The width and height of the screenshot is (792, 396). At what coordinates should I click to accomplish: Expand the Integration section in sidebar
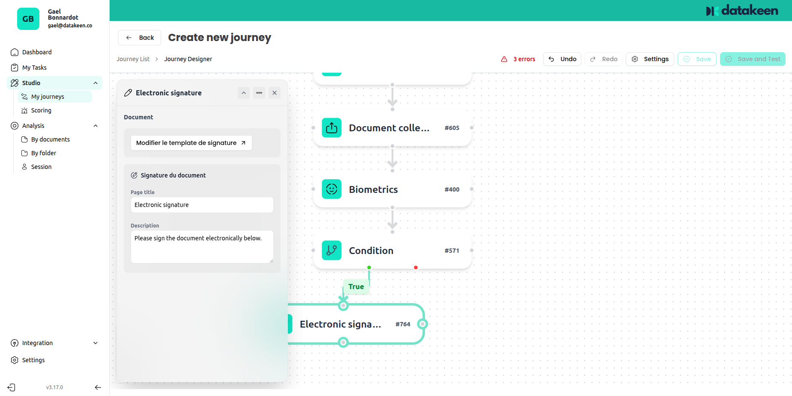(96, 343)
